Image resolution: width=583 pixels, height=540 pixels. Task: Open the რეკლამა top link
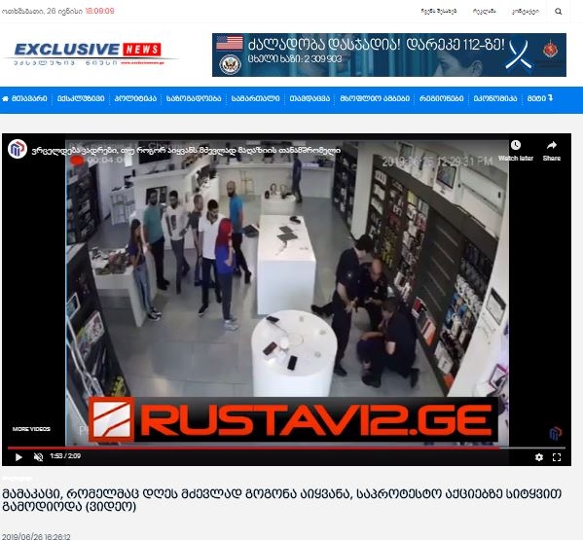point(484,12)
